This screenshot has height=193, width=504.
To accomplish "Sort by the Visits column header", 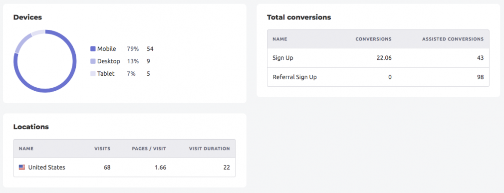I will pos(102,149).
